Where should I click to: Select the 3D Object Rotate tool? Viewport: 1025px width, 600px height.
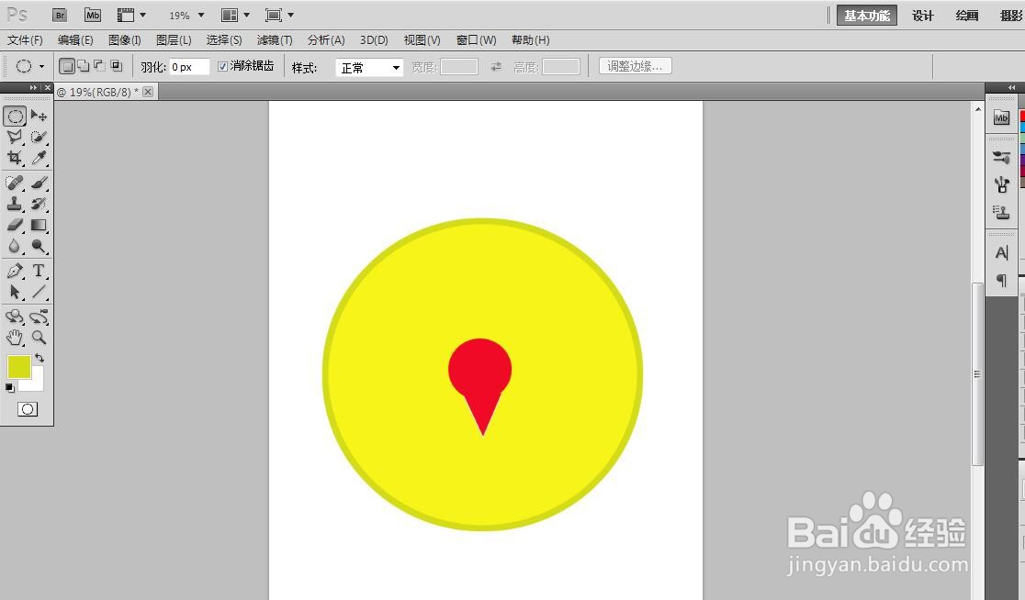[x=15, y=317]
